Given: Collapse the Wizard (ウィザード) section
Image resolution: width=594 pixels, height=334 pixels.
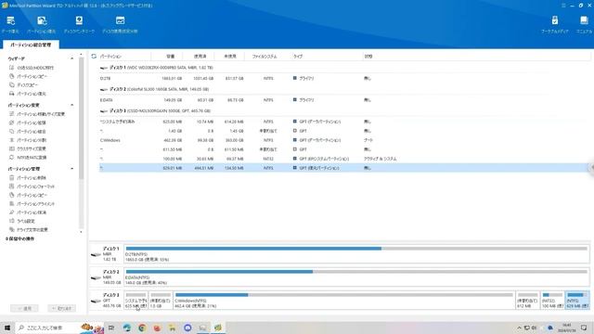Looking at the screenshot, I should tap(72, 58).
